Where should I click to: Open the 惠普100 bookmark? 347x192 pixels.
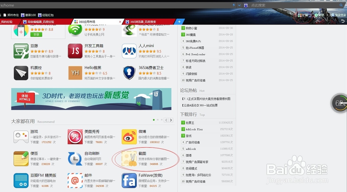[28, 15]
